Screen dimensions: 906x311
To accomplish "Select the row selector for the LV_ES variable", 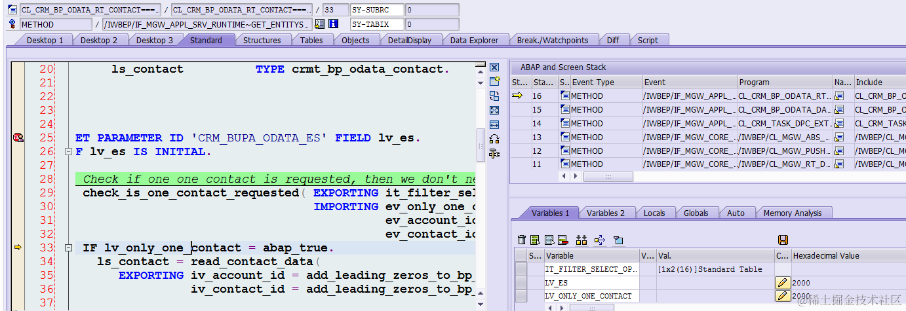I will pyautogui.click(x=521, y=283).
